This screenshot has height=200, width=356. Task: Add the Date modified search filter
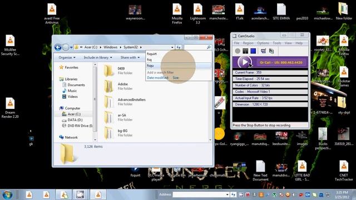point(158,78)
